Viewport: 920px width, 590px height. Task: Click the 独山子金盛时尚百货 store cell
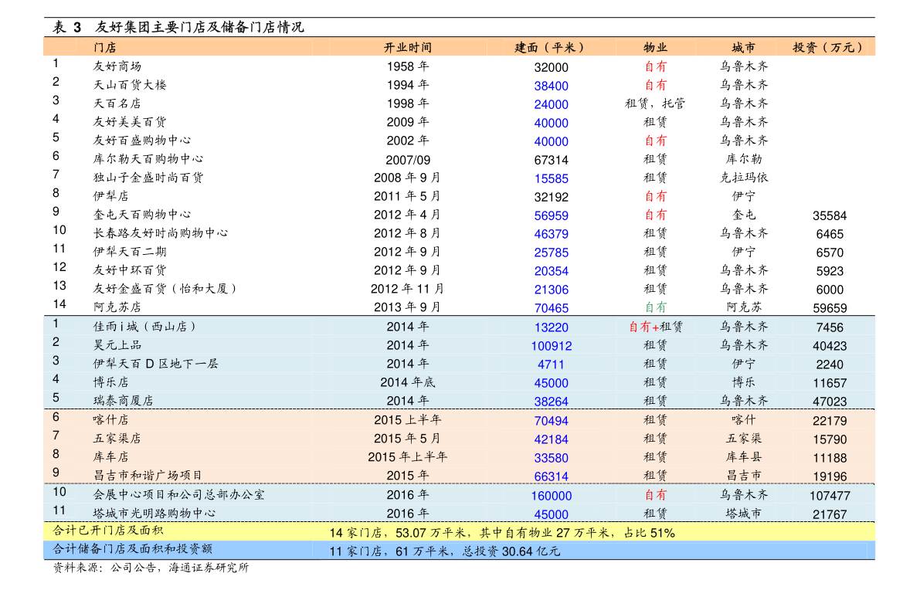point(148,178)
